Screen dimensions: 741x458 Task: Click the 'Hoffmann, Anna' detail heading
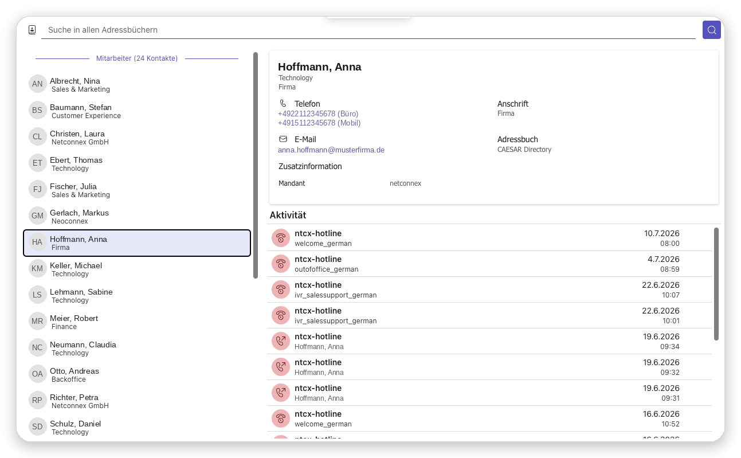tap(320, 67)
